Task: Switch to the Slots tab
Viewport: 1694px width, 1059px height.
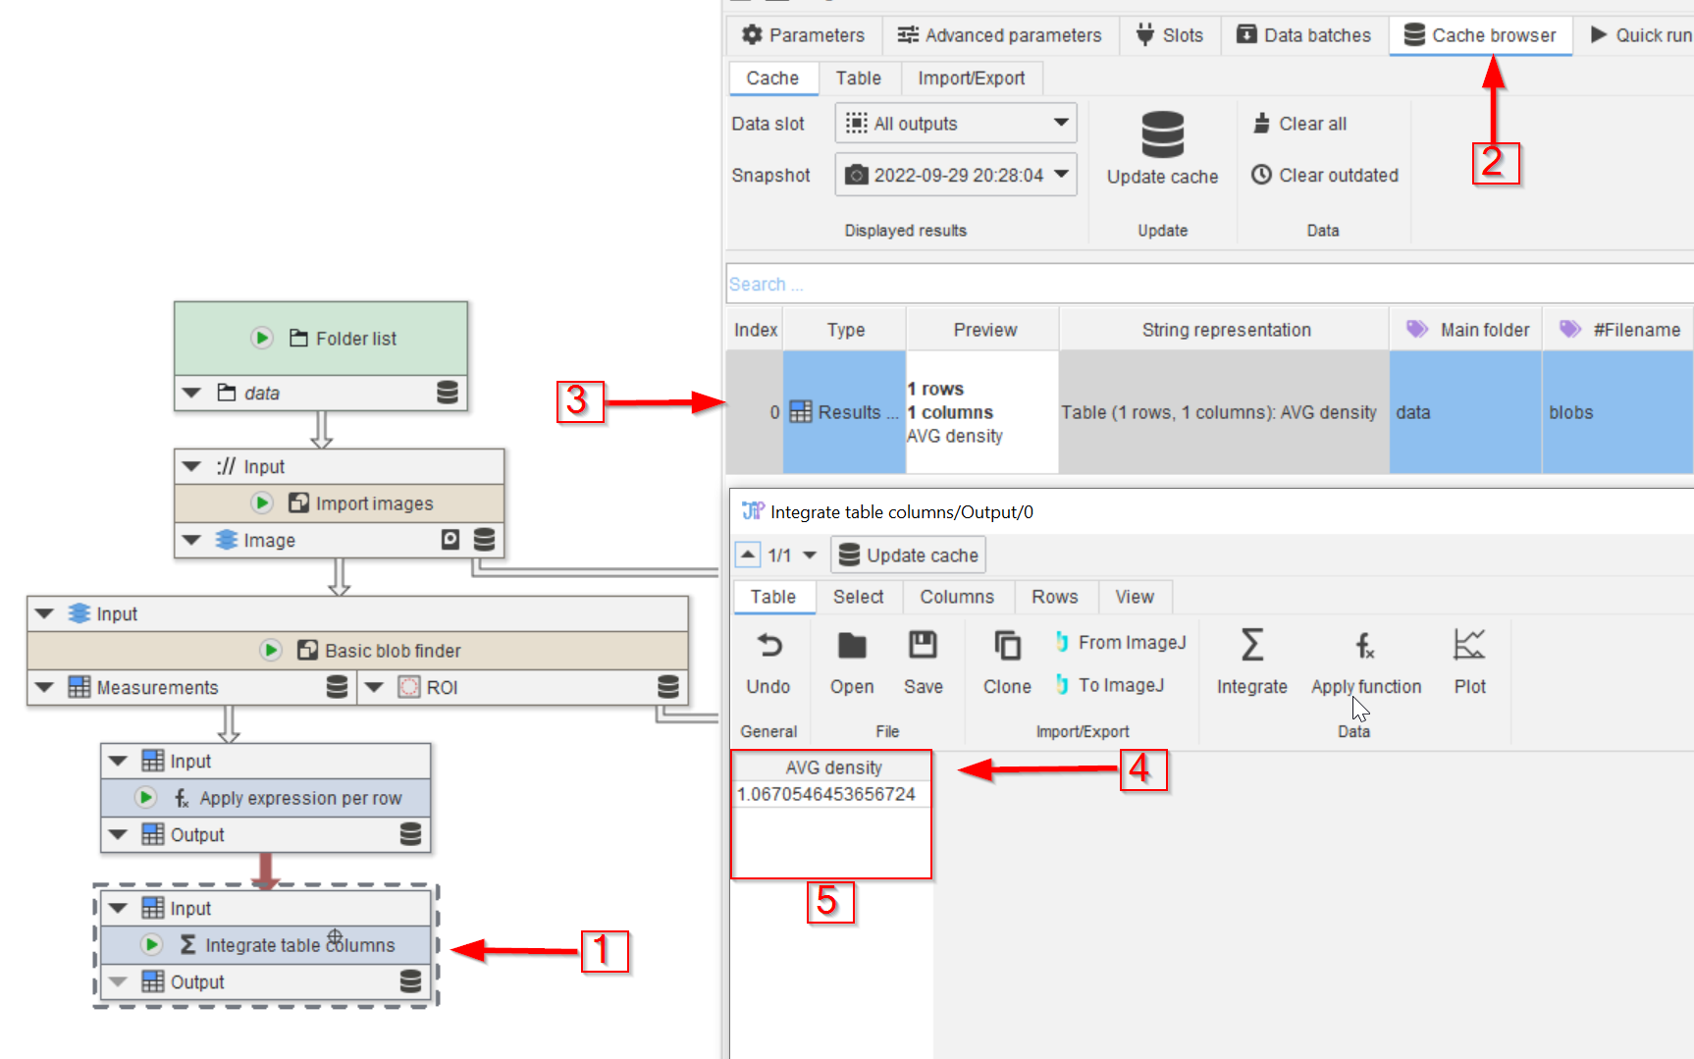Action: tap(1169, 35)
